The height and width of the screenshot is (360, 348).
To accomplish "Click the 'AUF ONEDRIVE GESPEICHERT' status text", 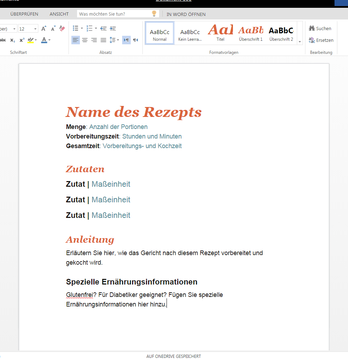I will click(174, 356).
